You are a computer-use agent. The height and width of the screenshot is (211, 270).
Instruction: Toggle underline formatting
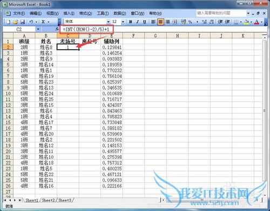pos(144,22)
